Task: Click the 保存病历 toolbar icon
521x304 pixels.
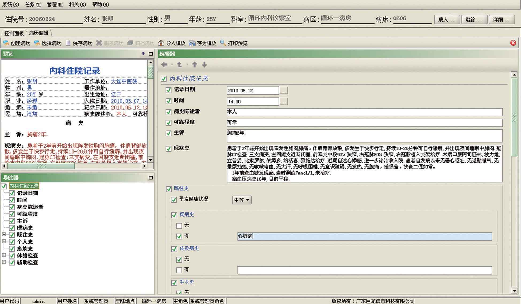Action: 68,43
